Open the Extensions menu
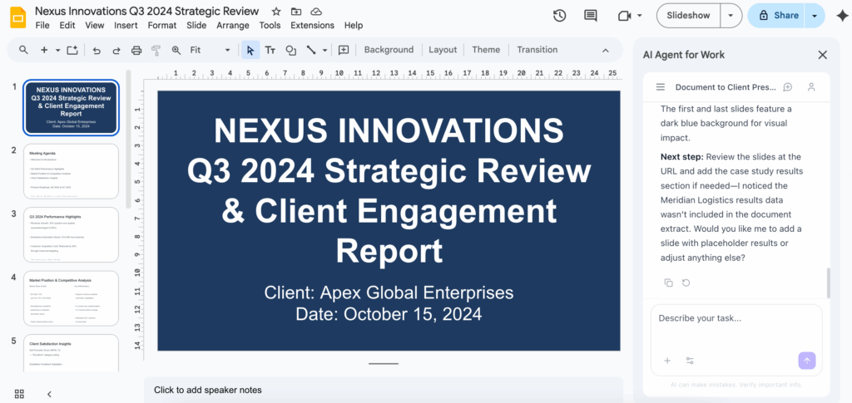 [x=313, y=25]
